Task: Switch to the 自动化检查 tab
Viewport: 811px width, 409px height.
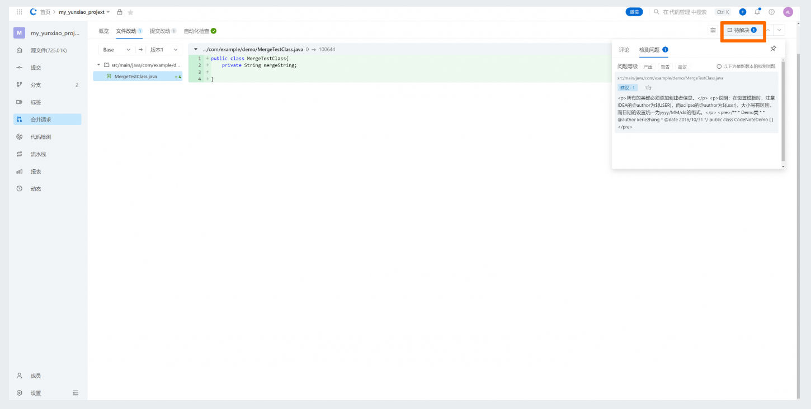Action: click(200, 31)
